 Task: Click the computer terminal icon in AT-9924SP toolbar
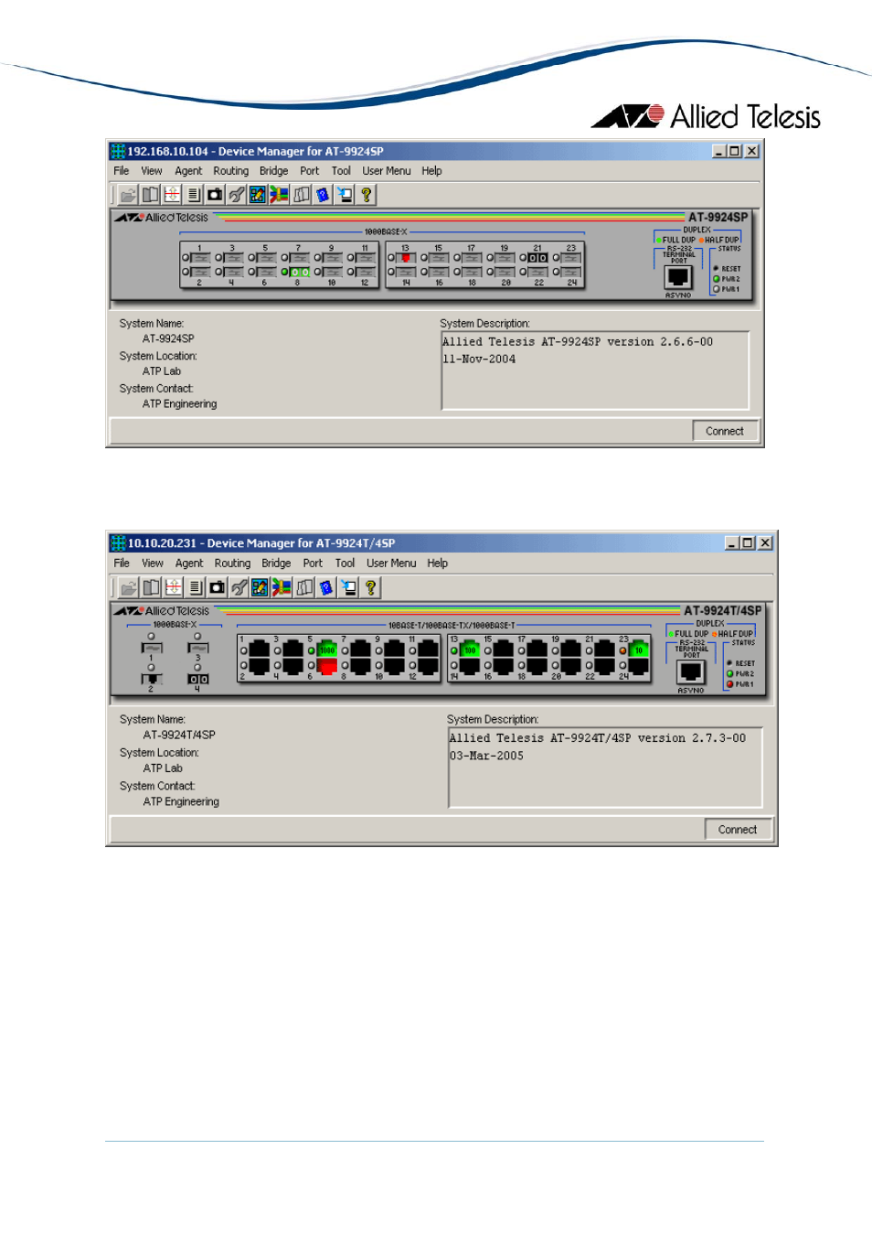point(345,195)
